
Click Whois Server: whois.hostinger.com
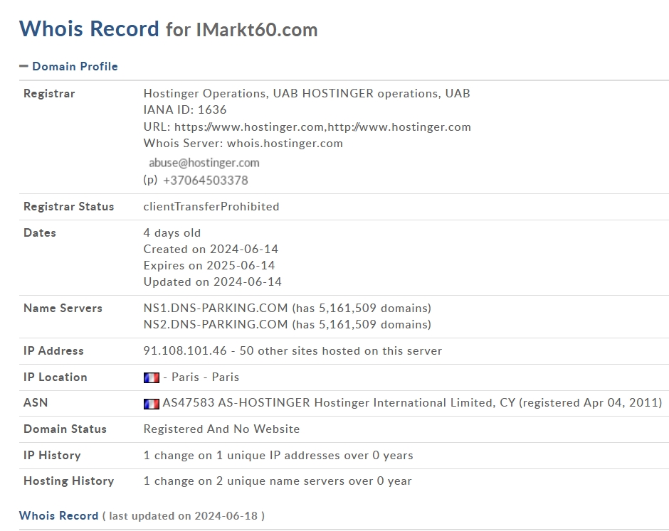[x=243, y=143]
